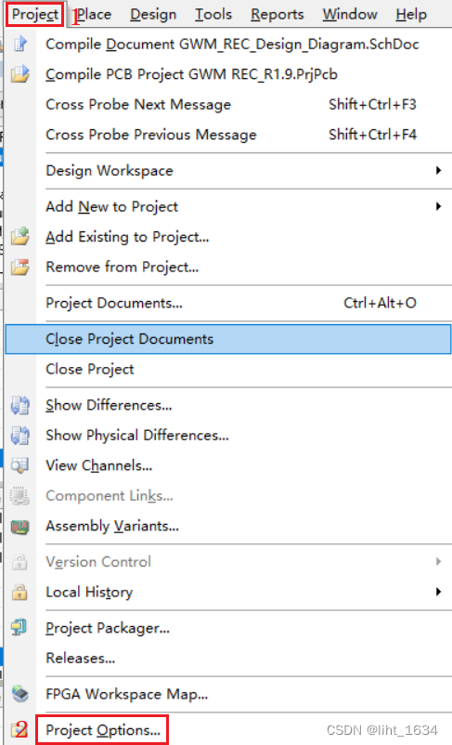Click the Compile Document icon
This screenshot has width=452, height=745.
(x=19, y=45)
